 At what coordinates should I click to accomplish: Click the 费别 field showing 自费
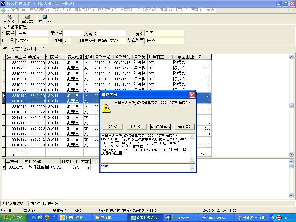point(164,33)
